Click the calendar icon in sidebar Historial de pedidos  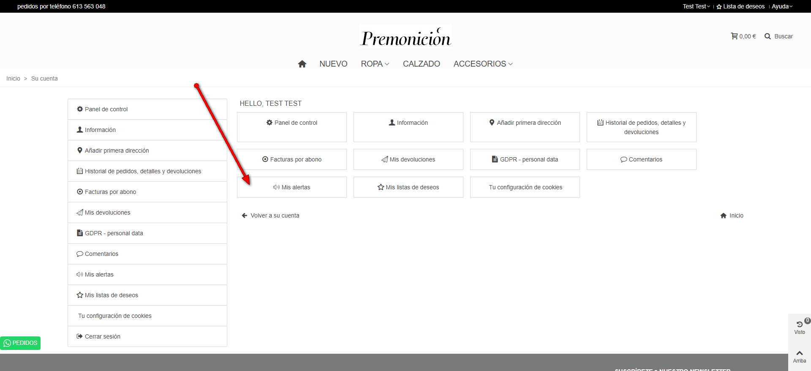(x=80, y=171)
